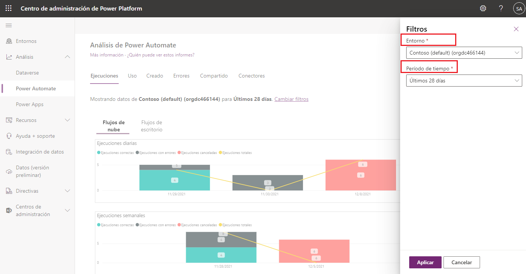The height and width of the screenshot is (274, 526).
Task: Click the Análisis chart icon
Action: 9,57
